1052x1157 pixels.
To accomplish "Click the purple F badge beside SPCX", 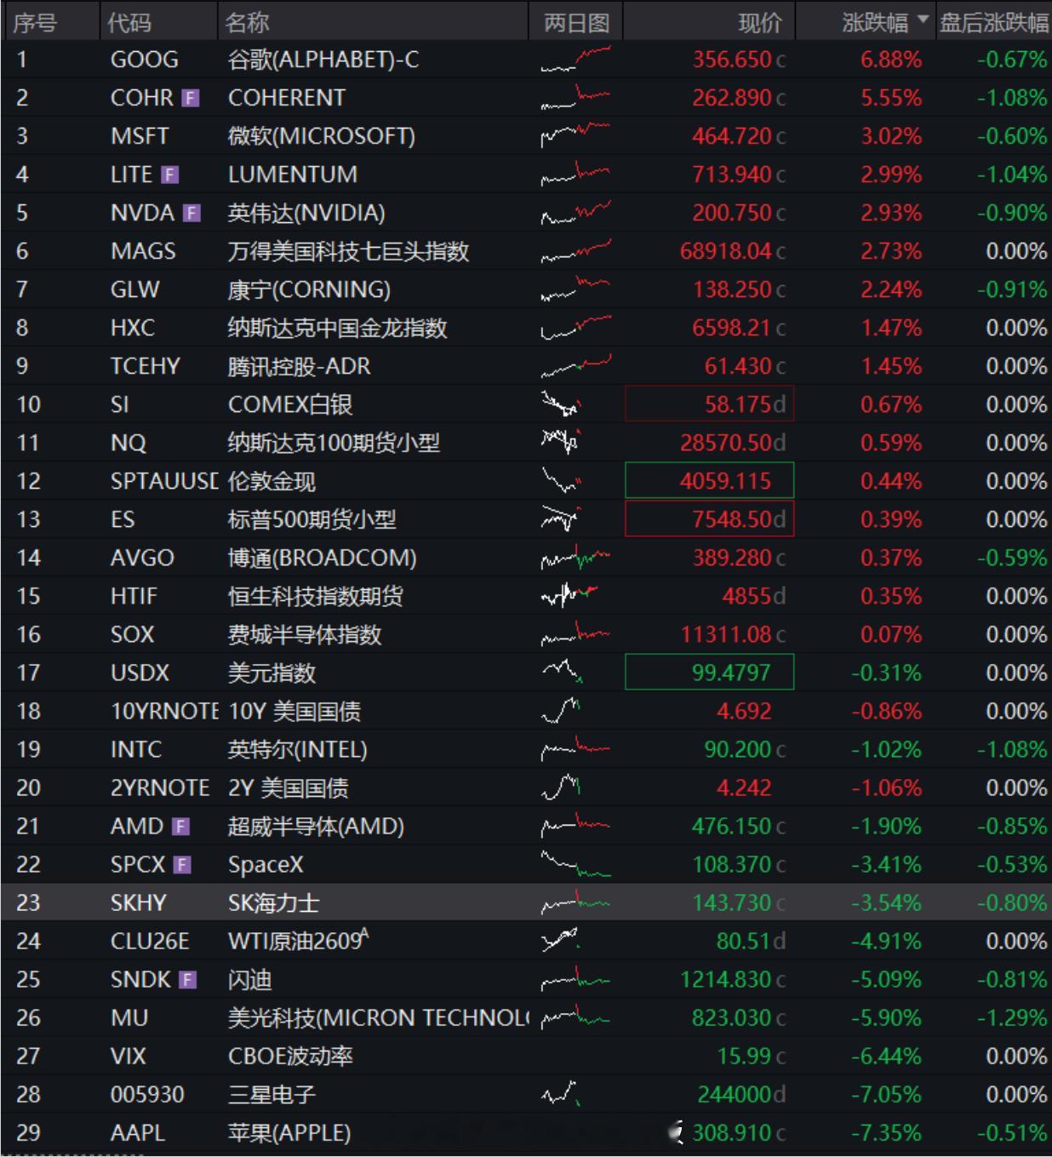I will pos(182,865).
